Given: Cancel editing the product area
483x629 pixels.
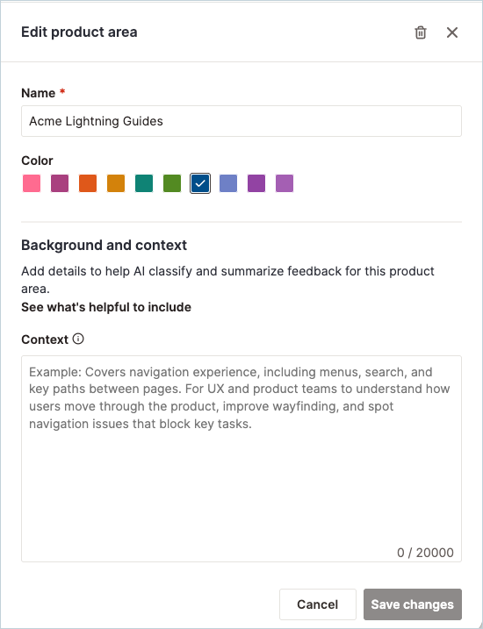Looking at the screenshot, I should pyautogui.click(x=318, y=604).
